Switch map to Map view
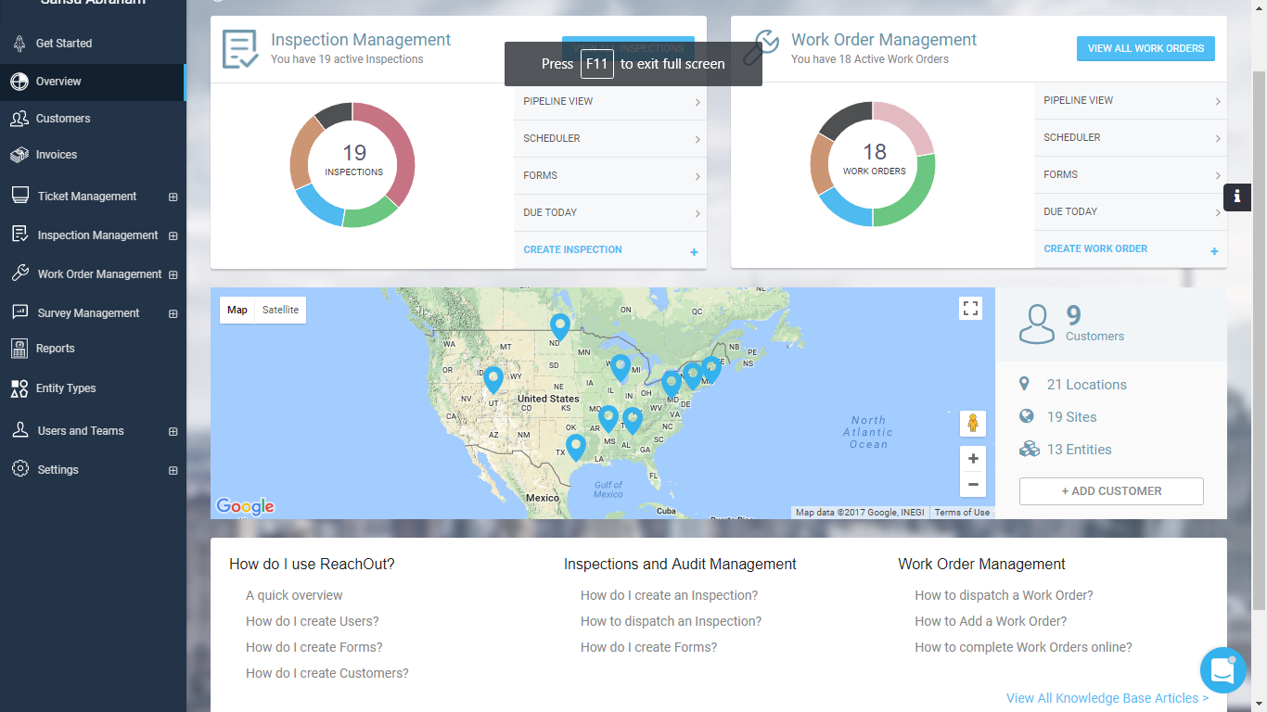1267x712 pixels. [x=237, y=310]
